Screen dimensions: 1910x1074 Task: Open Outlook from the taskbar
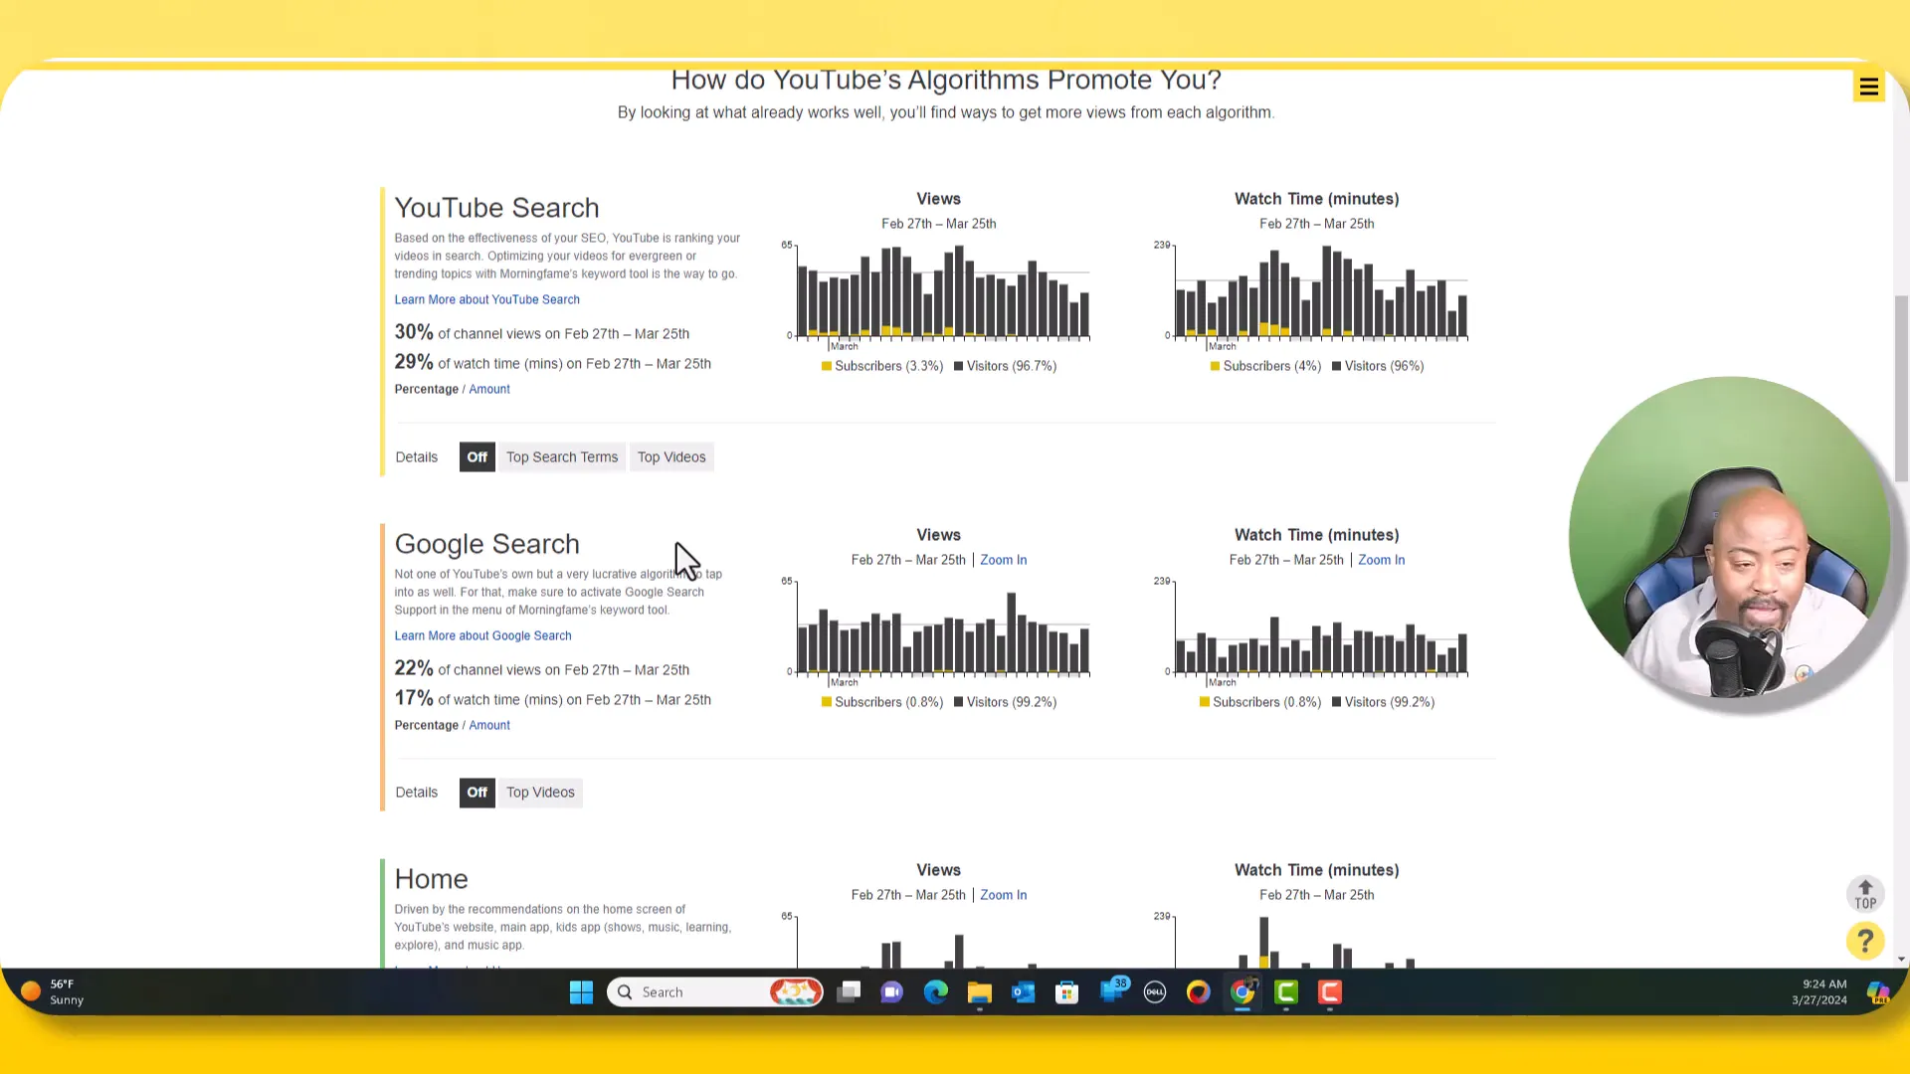click(x=1024, y=992)
